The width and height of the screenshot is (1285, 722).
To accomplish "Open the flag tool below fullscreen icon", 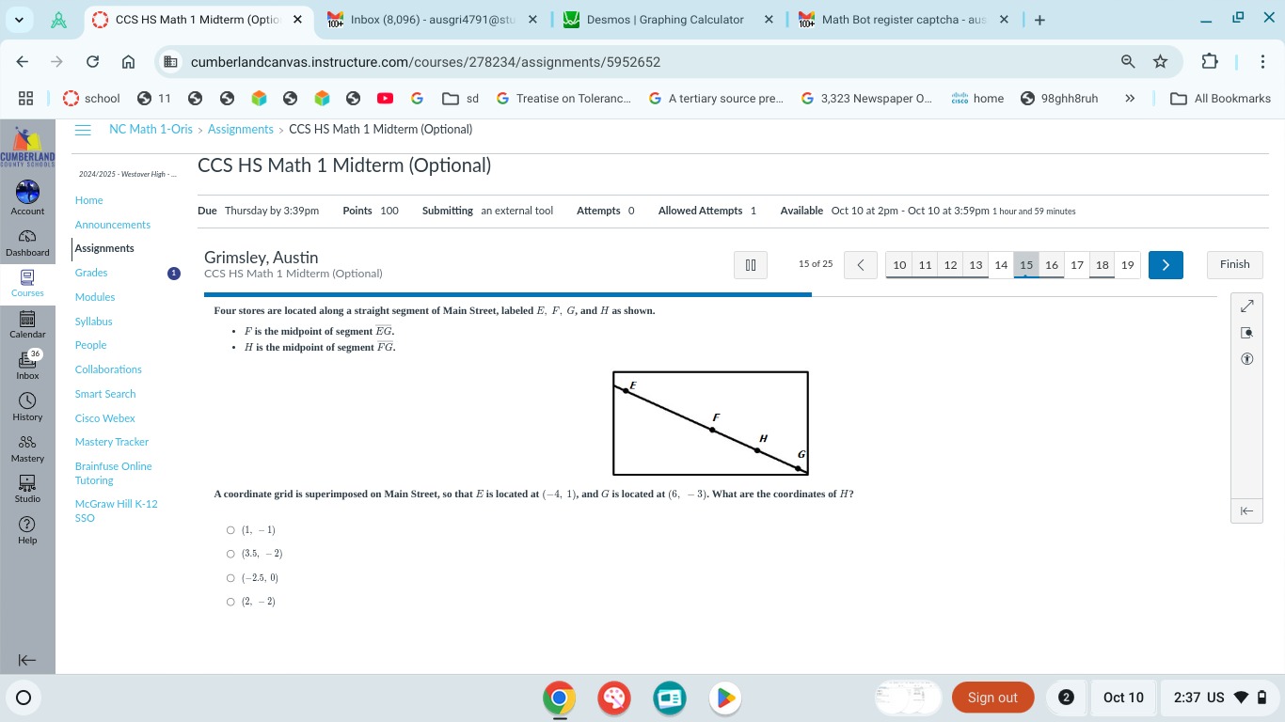I will [1246, 333].
